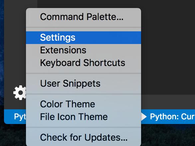195x146 pixels.
Task: Click the Manage gear icon
Action: [20, 93]
